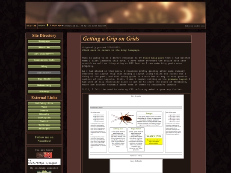The height and width of the screenshot is (173, 231).
Task: Open the 'first blog post' link
Action: pos(153,58)
